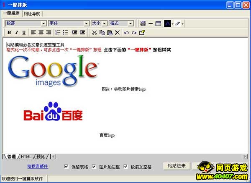Open the 给我发邮件 link
The image size is (251, 183).
[38, 166]
